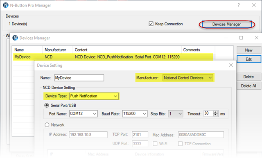Click the NCD manufacturer cell

click(49, 57)
